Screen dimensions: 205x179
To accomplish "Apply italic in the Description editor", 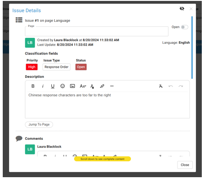I will tap(43, 86).
